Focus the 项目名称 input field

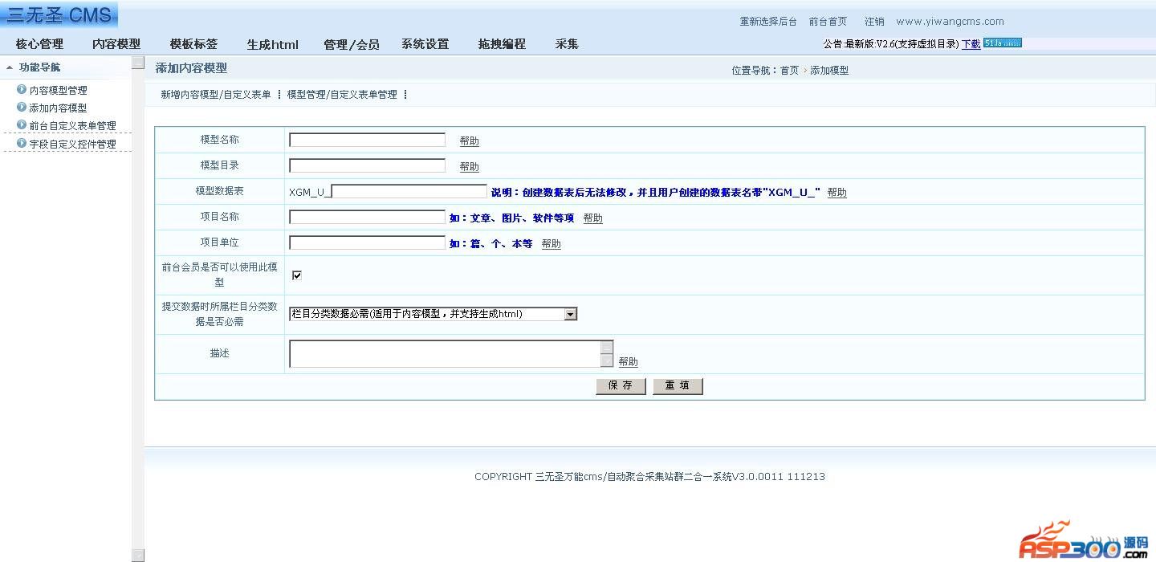pyautogui.click(x=367, y=217)
